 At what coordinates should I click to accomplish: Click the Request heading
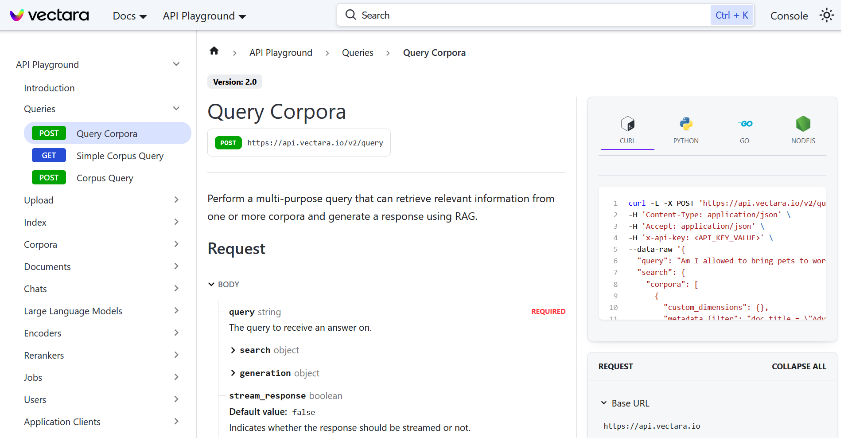tap(236, 249)
